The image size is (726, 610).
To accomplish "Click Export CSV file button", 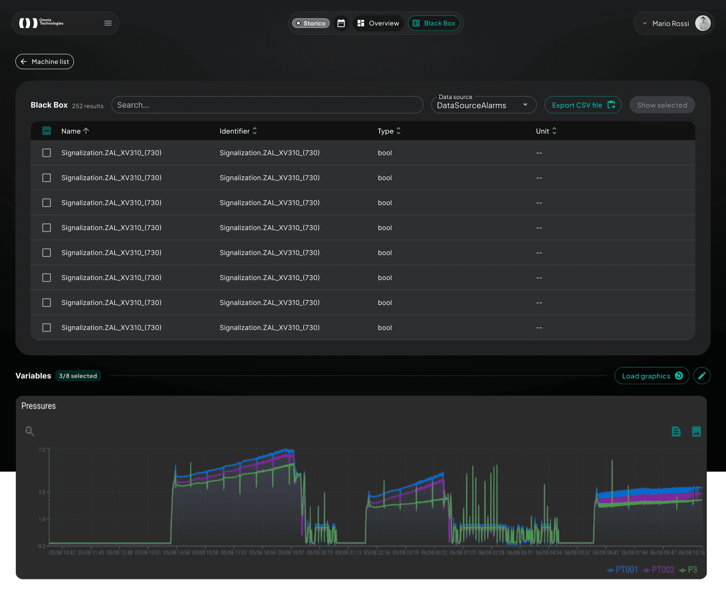I will click(x=583, y=105).
